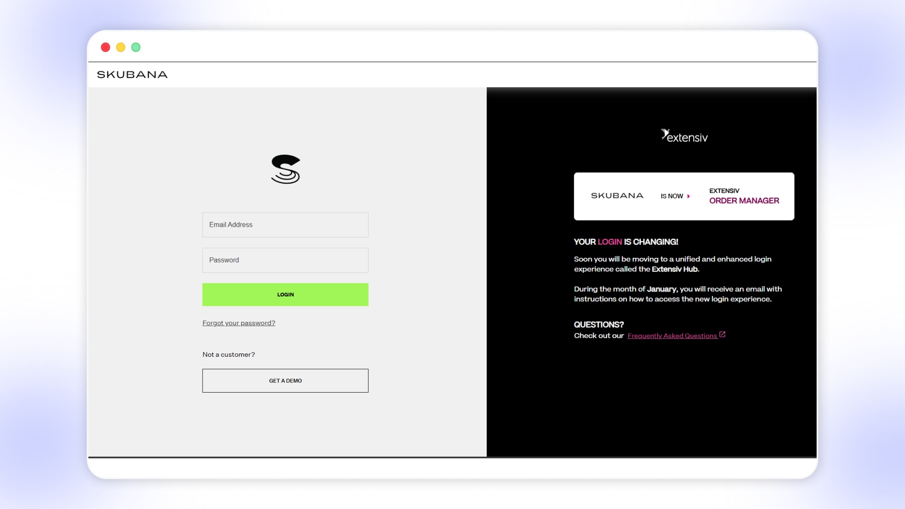
Task: Click the Skubana S logo icon
Action: 286,169
